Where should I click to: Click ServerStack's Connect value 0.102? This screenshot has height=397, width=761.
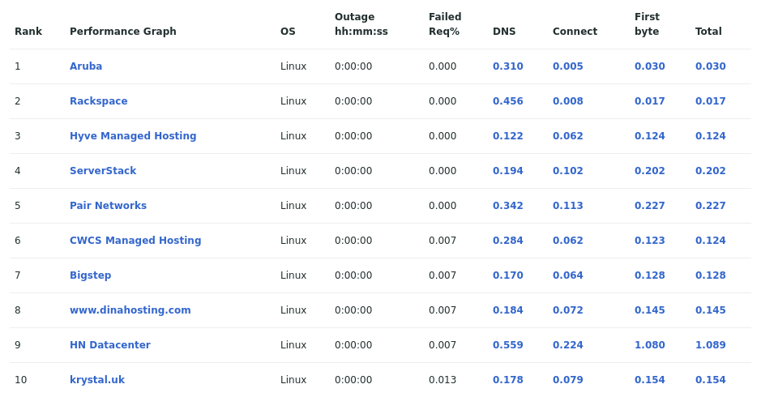click(x=568, y=171)
